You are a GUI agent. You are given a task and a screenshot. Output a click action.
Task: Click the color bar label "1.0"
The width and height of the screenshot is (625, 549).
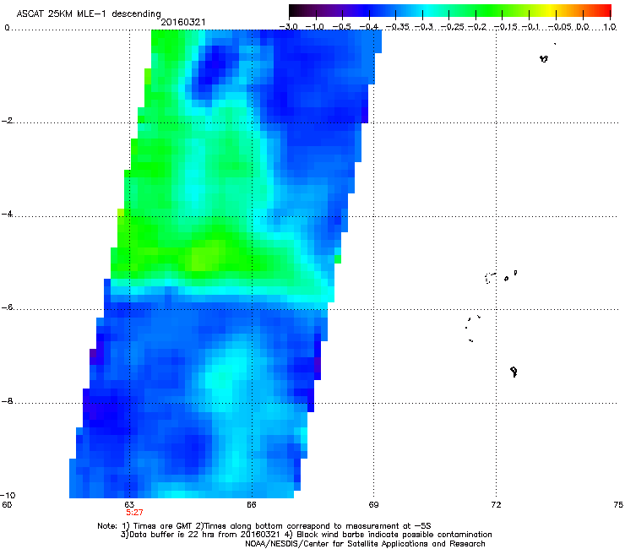[x=610, y=27]
